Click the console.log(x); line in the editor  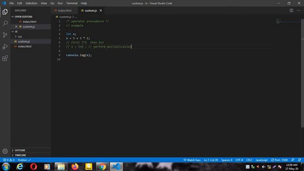click(x=79, y=55)
